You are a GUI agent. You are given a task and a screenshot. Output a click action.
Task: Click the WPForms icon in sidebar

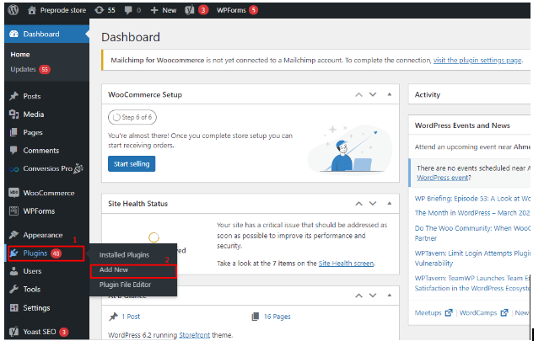coord(13,210)
